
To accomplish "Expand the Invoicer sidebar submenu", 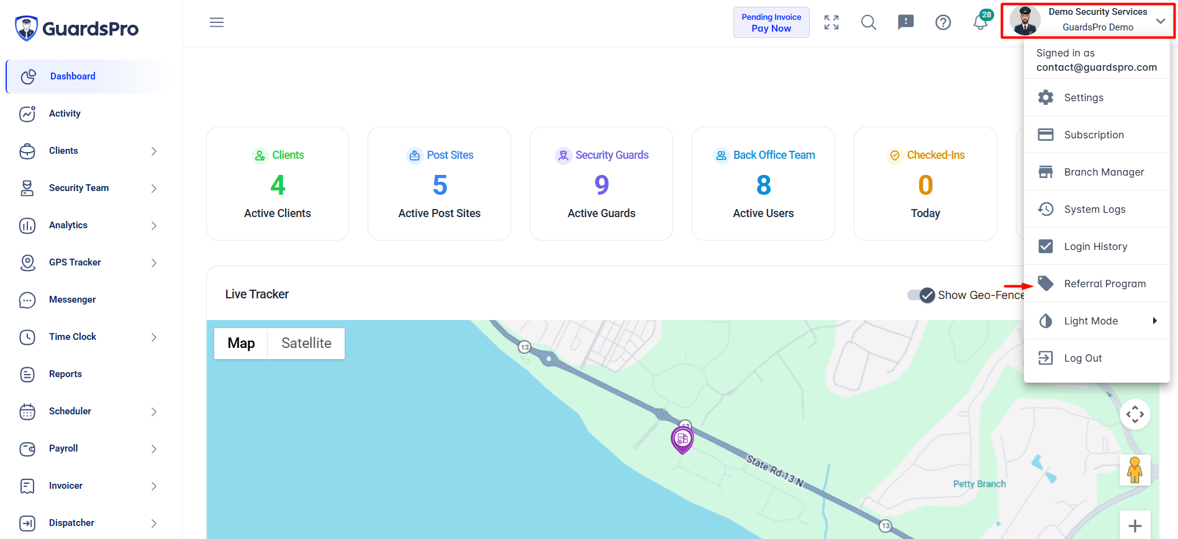I will (154, 486).
